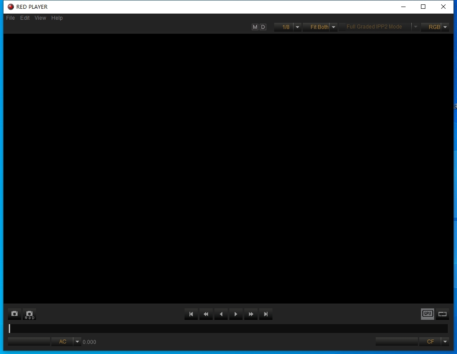Click the CF frame display button
Viewport: 457px width, 354px height.
pos(430,342)
